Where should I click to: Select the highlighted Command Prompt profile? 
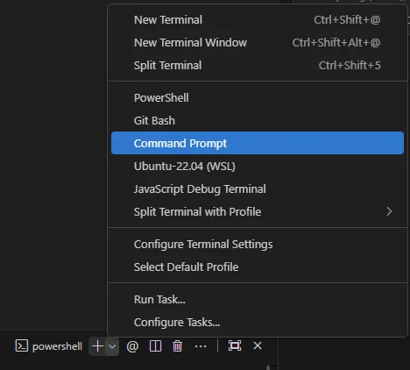coord(258,143)
